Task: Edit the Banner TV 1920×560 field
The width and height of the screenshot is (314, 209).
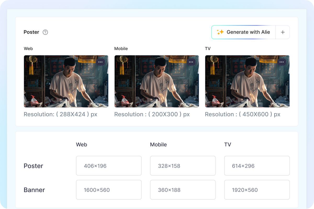Action: point(257,190)
